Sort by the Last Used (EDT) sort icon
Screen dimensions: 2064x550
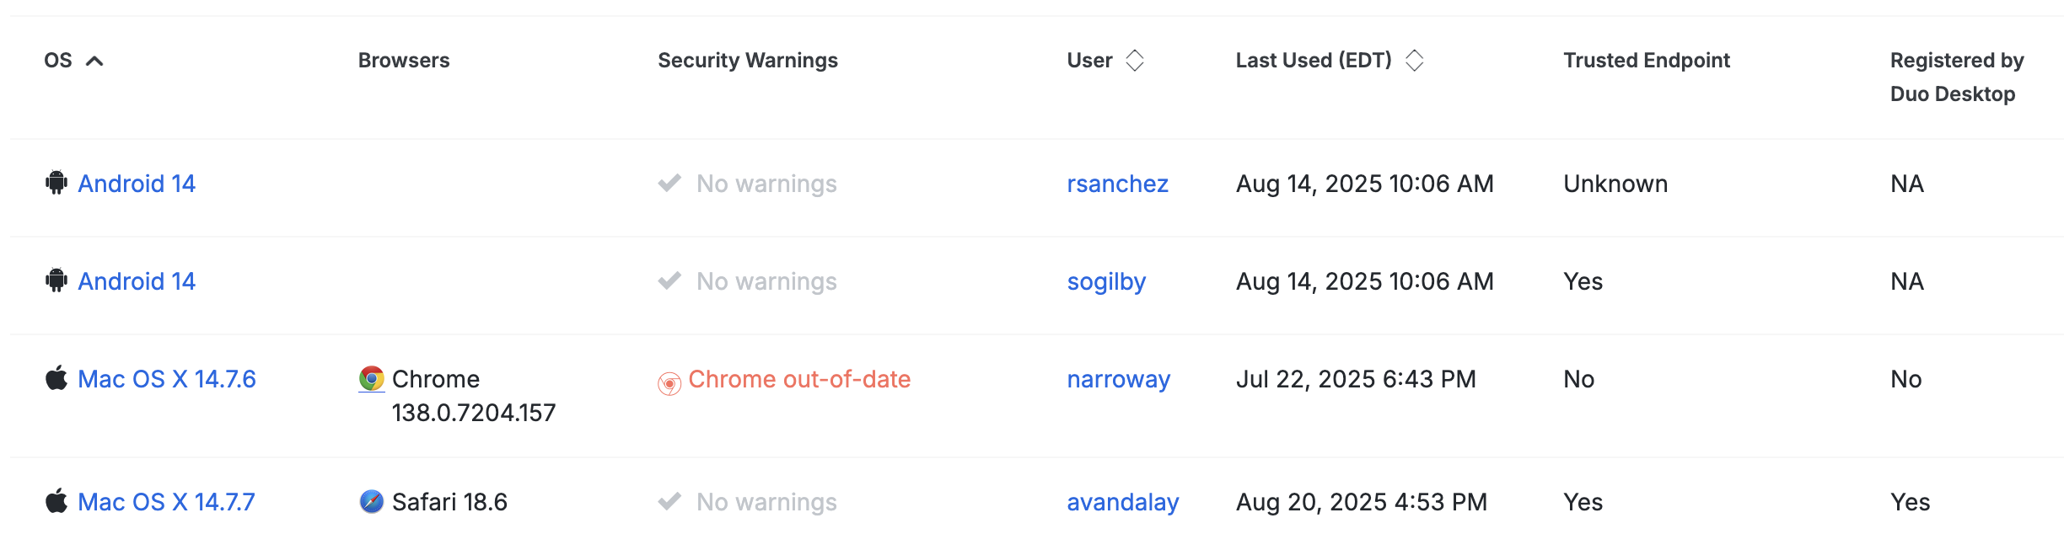[x=1414, y=61]
